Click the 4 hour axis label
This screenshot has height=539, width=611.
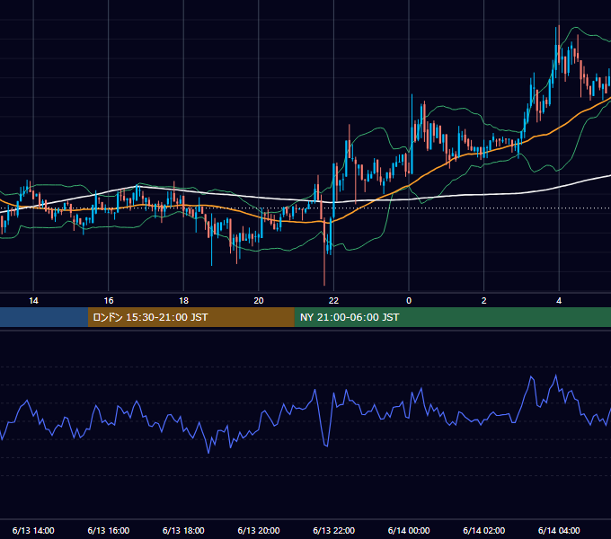tap(559, 301)
